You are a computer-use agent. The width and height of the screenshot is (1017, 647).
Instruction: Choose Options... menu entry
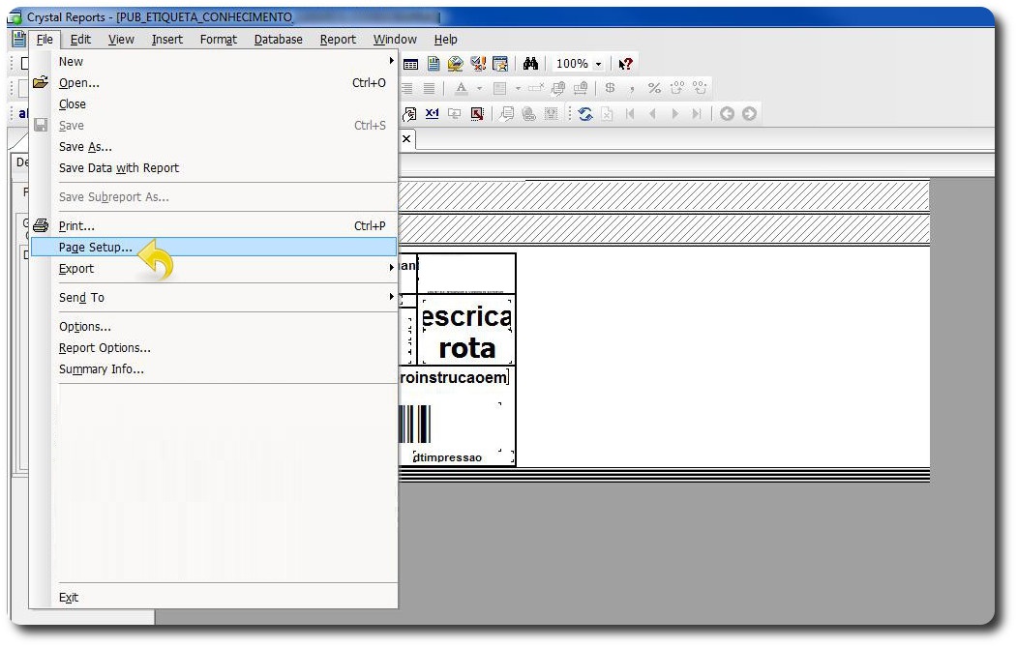pos(214,326)
